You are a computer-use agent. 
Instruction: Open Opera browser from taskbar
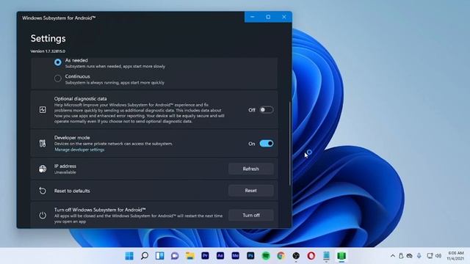pos(311,256)
